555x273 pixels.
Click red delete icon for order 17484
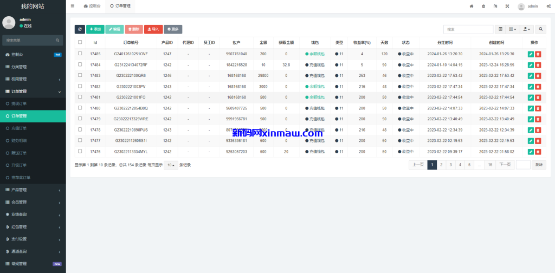(538, 65)
